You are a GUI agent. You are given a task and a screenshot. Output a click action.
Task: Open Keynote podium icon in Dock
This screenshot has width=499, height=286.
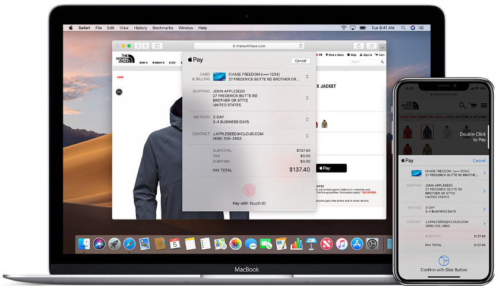pos(311,244)
